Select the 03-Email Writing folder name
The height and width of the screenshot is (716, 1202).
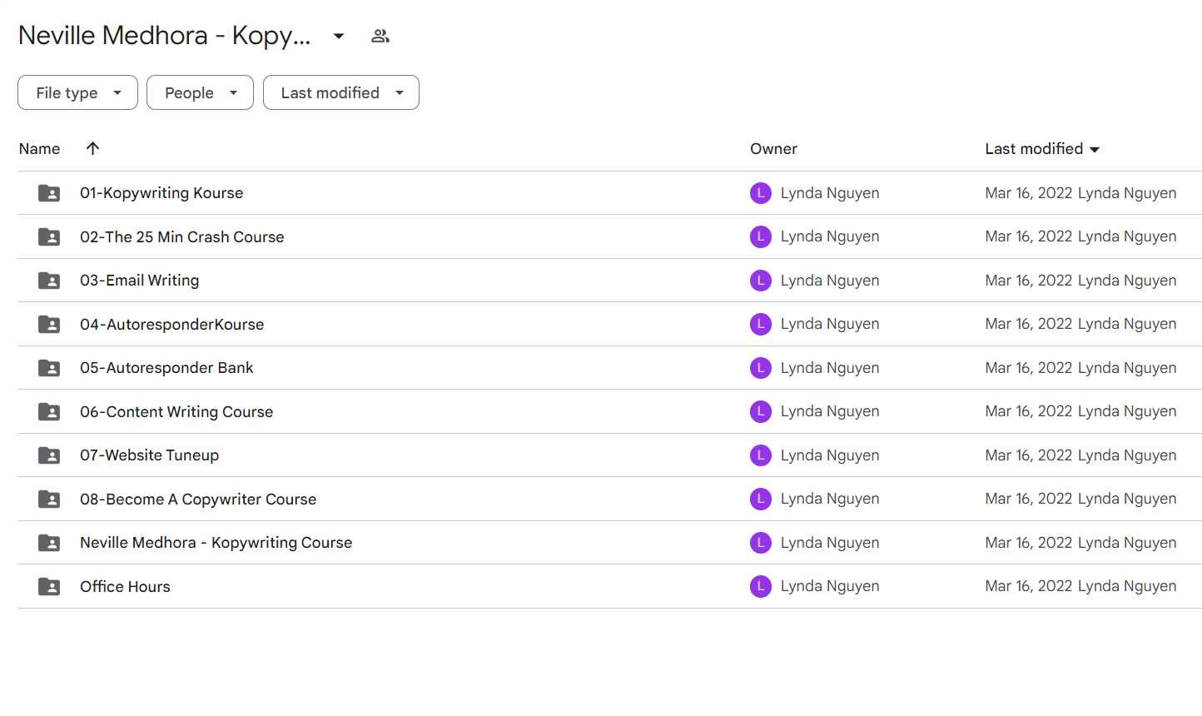[x=139, y=281]
